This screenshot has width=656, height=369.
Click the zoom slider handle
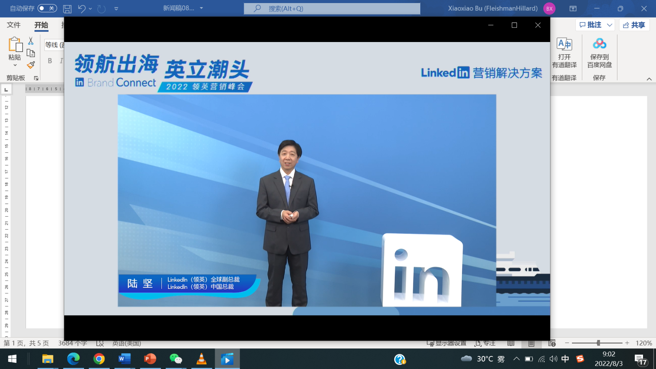pos(598,343)
